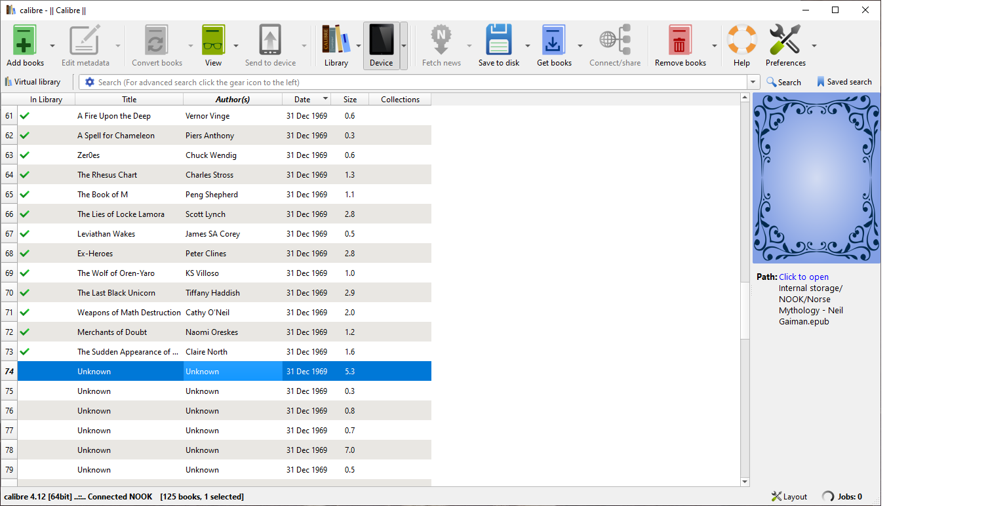Viewport: 1007px width, 506px height.
Task: Click the Fetch news icon
Action: point(441,40)
